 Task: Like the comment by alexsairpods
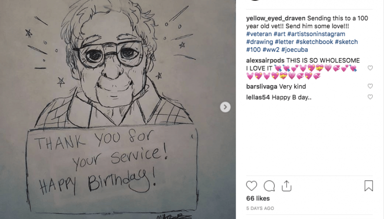click(370, 68)
